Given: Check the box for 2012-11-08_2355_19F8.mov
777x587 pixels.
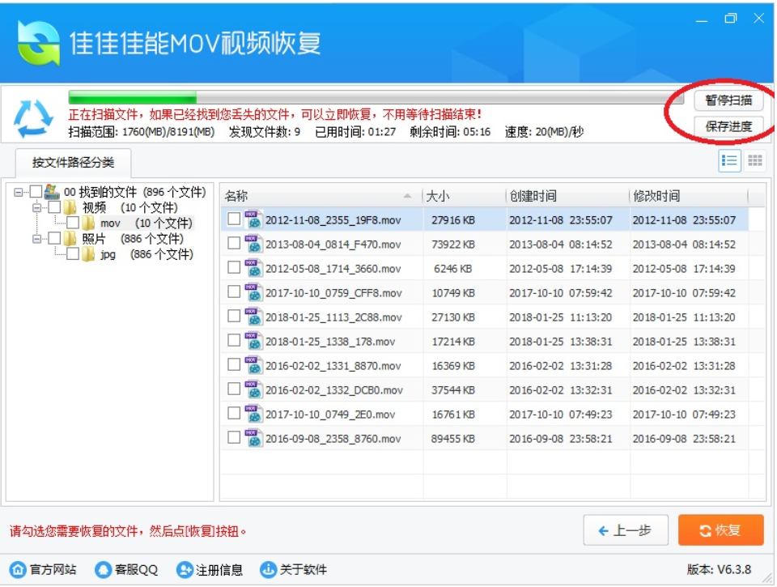Looking at the screenshot, I should [234, 219].
